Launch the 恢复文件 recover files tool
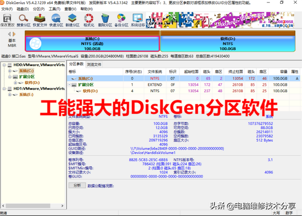Screen dimensions: 302x216 [40, 20]
